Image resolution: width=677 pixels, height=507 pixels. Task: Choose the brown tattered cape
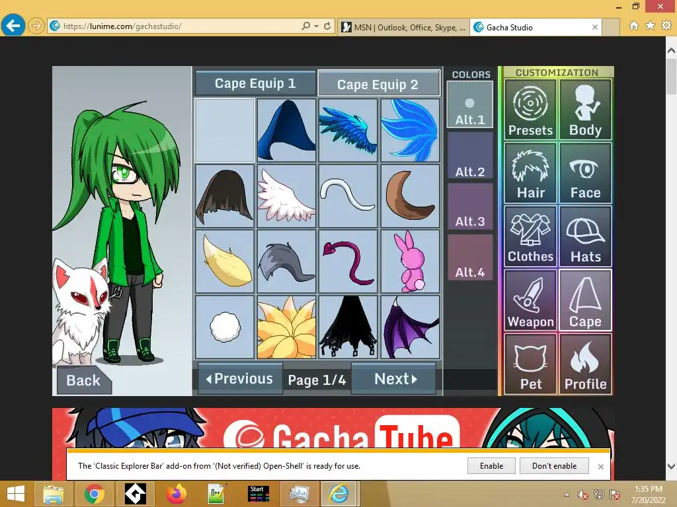[x=225, y=195]
